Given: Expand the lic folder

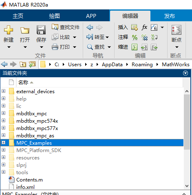Looking at the screenshot, I should pyautogui.click(x=4, y=106).
